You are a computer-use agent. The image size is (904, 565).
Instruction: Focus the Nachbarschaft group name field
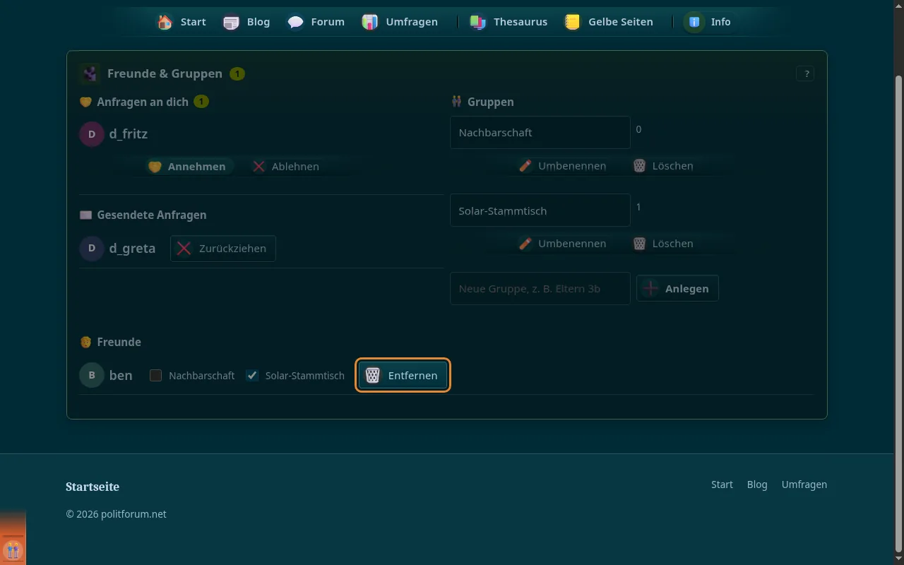point(540,133)
